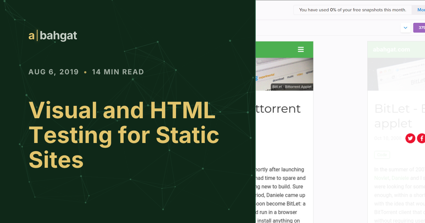Open the BitLet Bittorrent Applet header image
This screenshot has height=223, width=425.
(x=284, y=74)
